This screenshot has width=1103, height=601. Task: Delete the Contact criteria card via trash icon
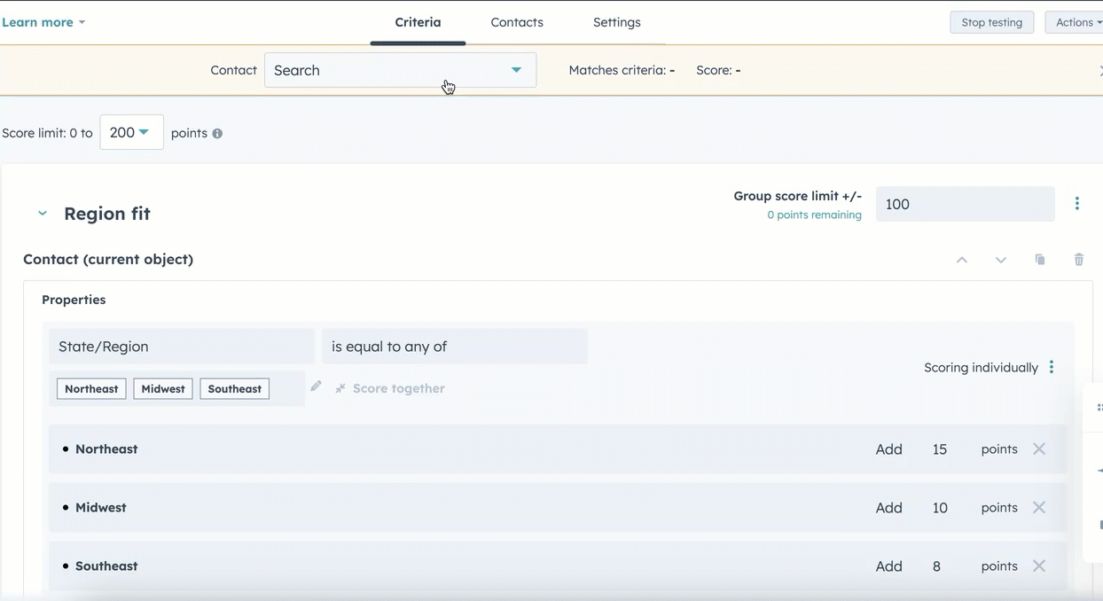point(1079,259)
